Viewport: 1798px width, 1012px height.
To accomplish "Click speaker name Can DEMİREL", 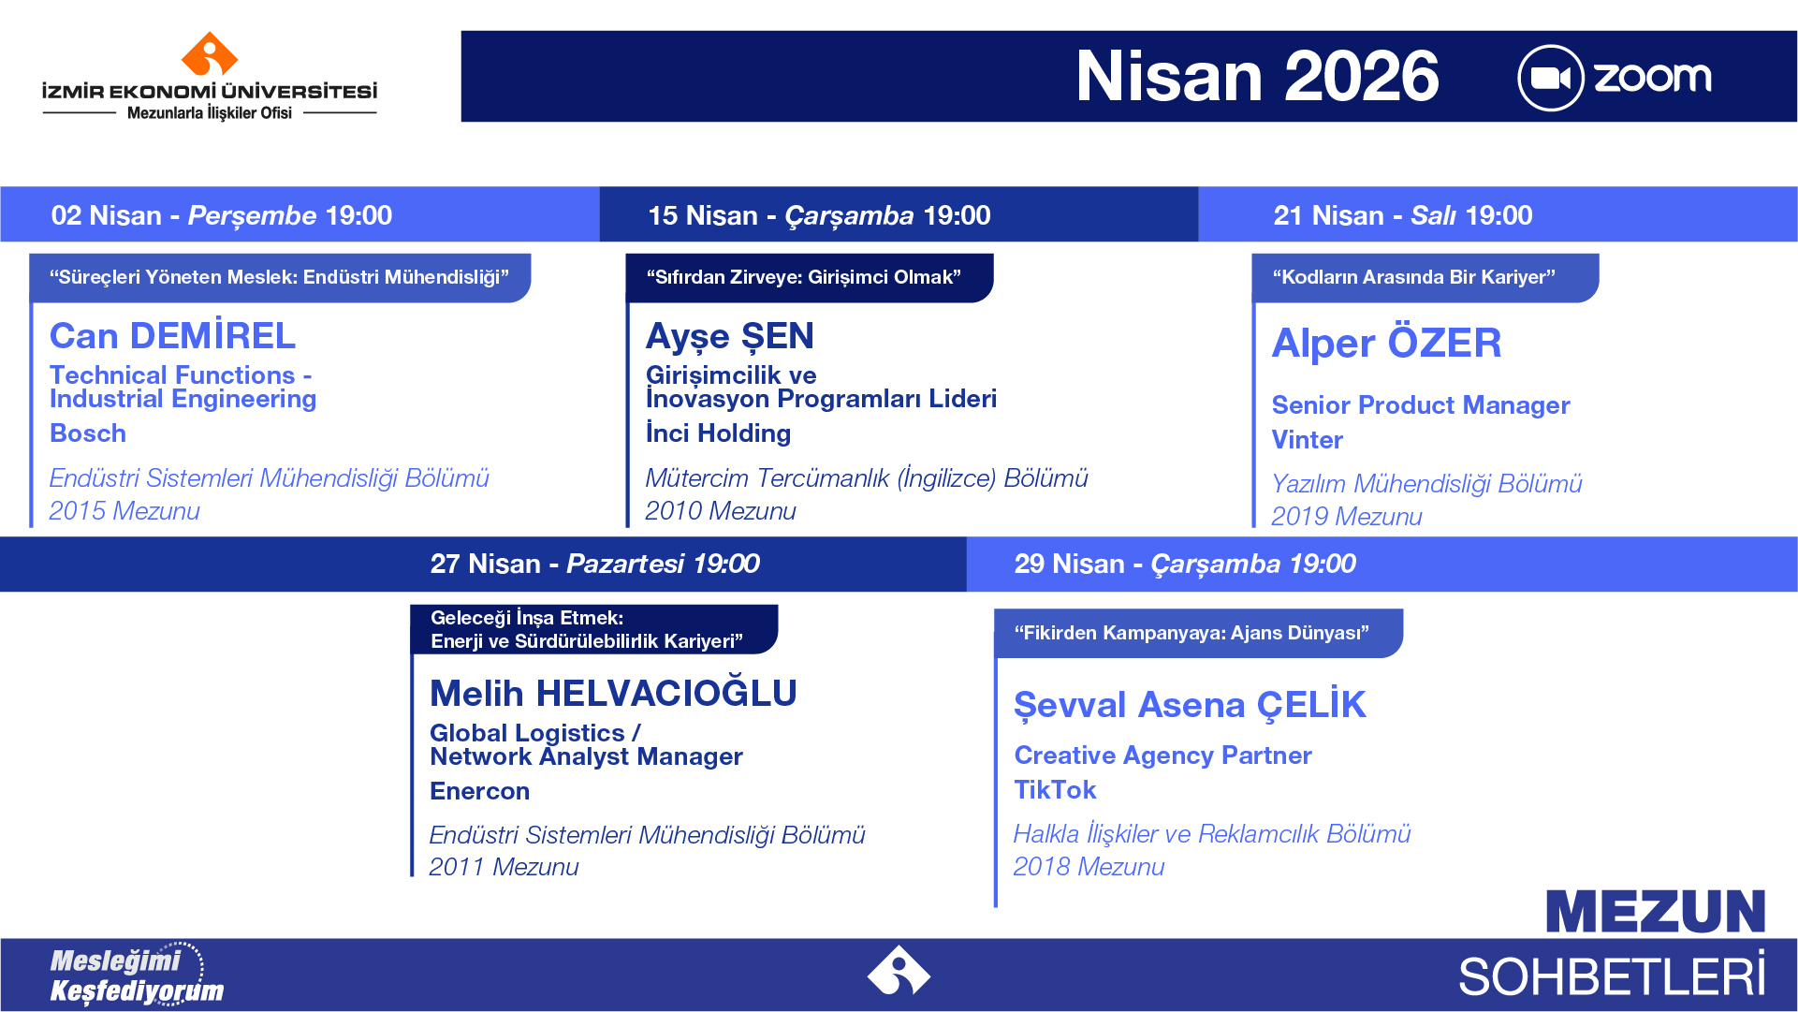I will (172, 335).
